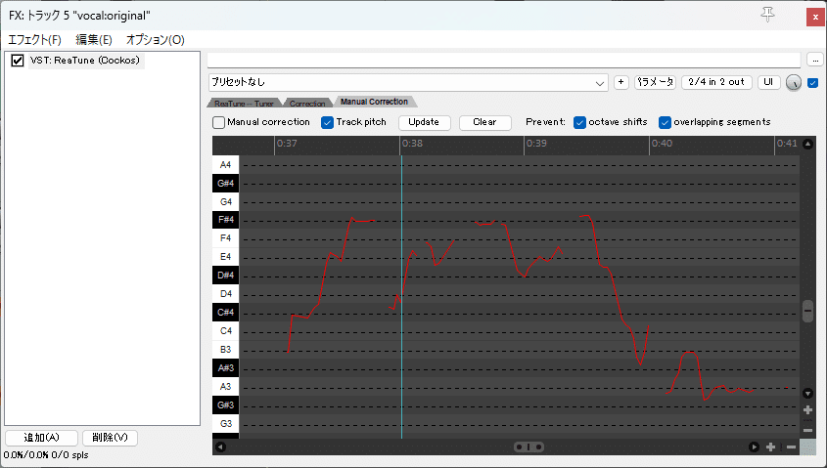Screen dimensions: 827x468
Task: Click the 0:37 timeline marker
Action: (x=287, y=144)
